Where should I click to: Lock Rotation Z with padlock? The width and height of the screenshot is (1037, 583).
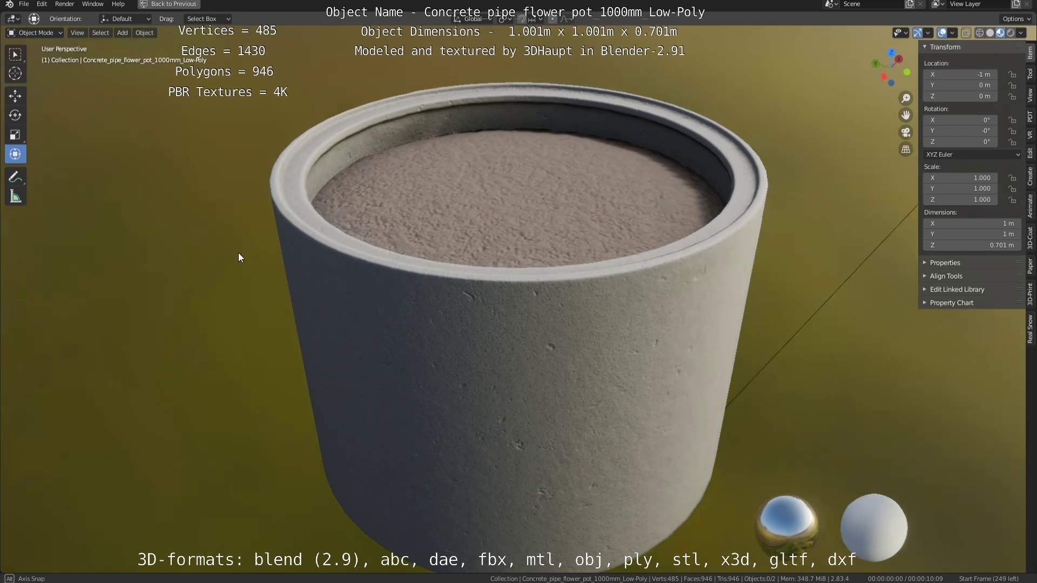click(x=1013, y=142)
